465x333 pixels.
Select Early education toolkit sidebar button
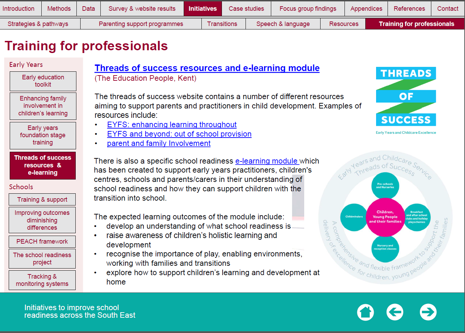pyautogui.click(x=43, y=81)
